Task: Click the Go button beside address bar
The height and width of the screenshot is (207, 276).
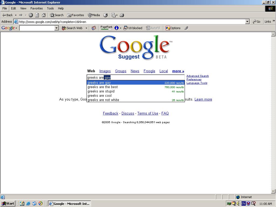Action: point(257,22)
